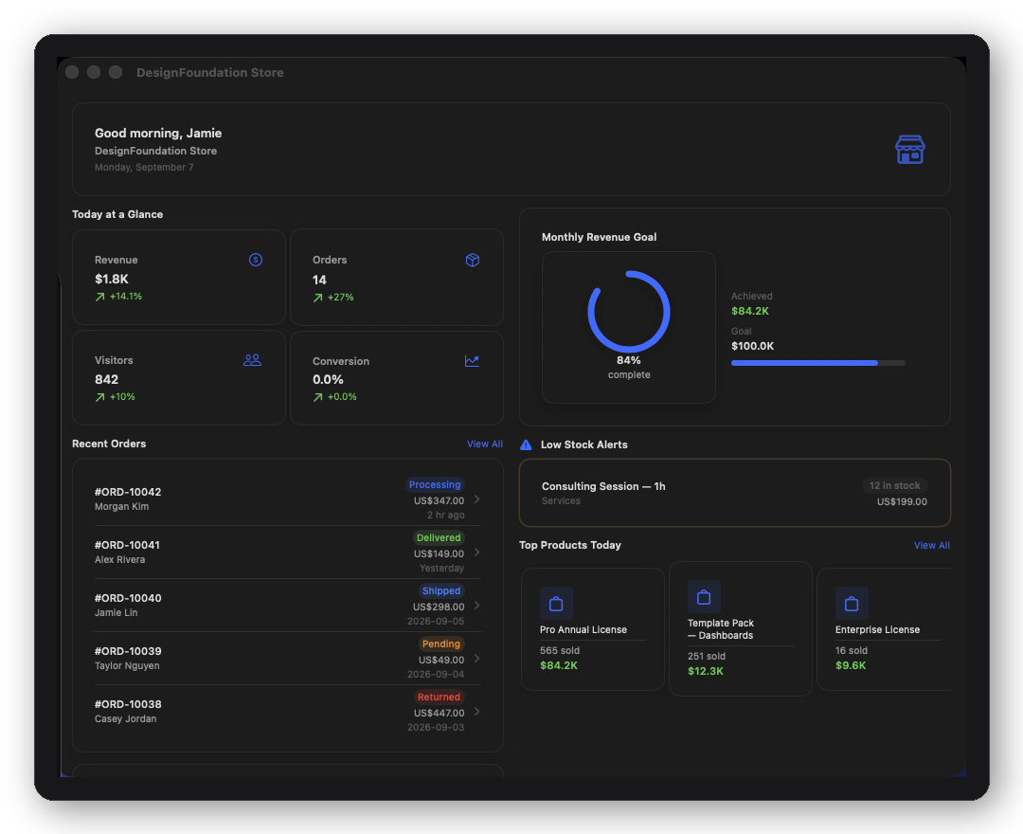Click the Processing status badge
This screenshot has width=1023, height=834.
tap(435, 484)
